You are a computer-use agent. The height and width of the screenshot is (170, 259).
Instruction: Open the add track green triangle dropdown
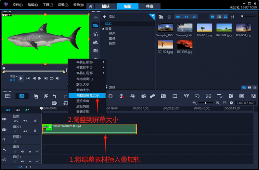(x=27, y=110)
